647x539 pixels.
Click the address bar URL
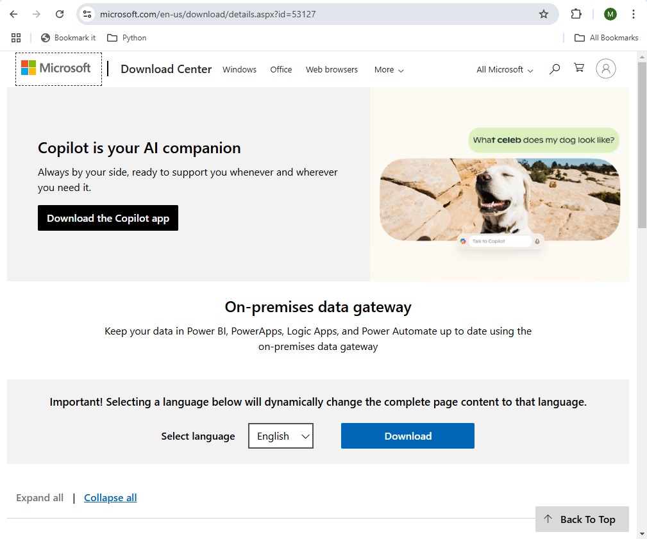tap(208, 15)
